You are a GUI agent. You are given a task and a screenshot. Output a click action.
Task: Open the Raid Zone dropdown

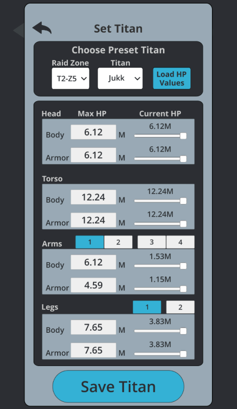pyautogui.click(x=70, y=78)
